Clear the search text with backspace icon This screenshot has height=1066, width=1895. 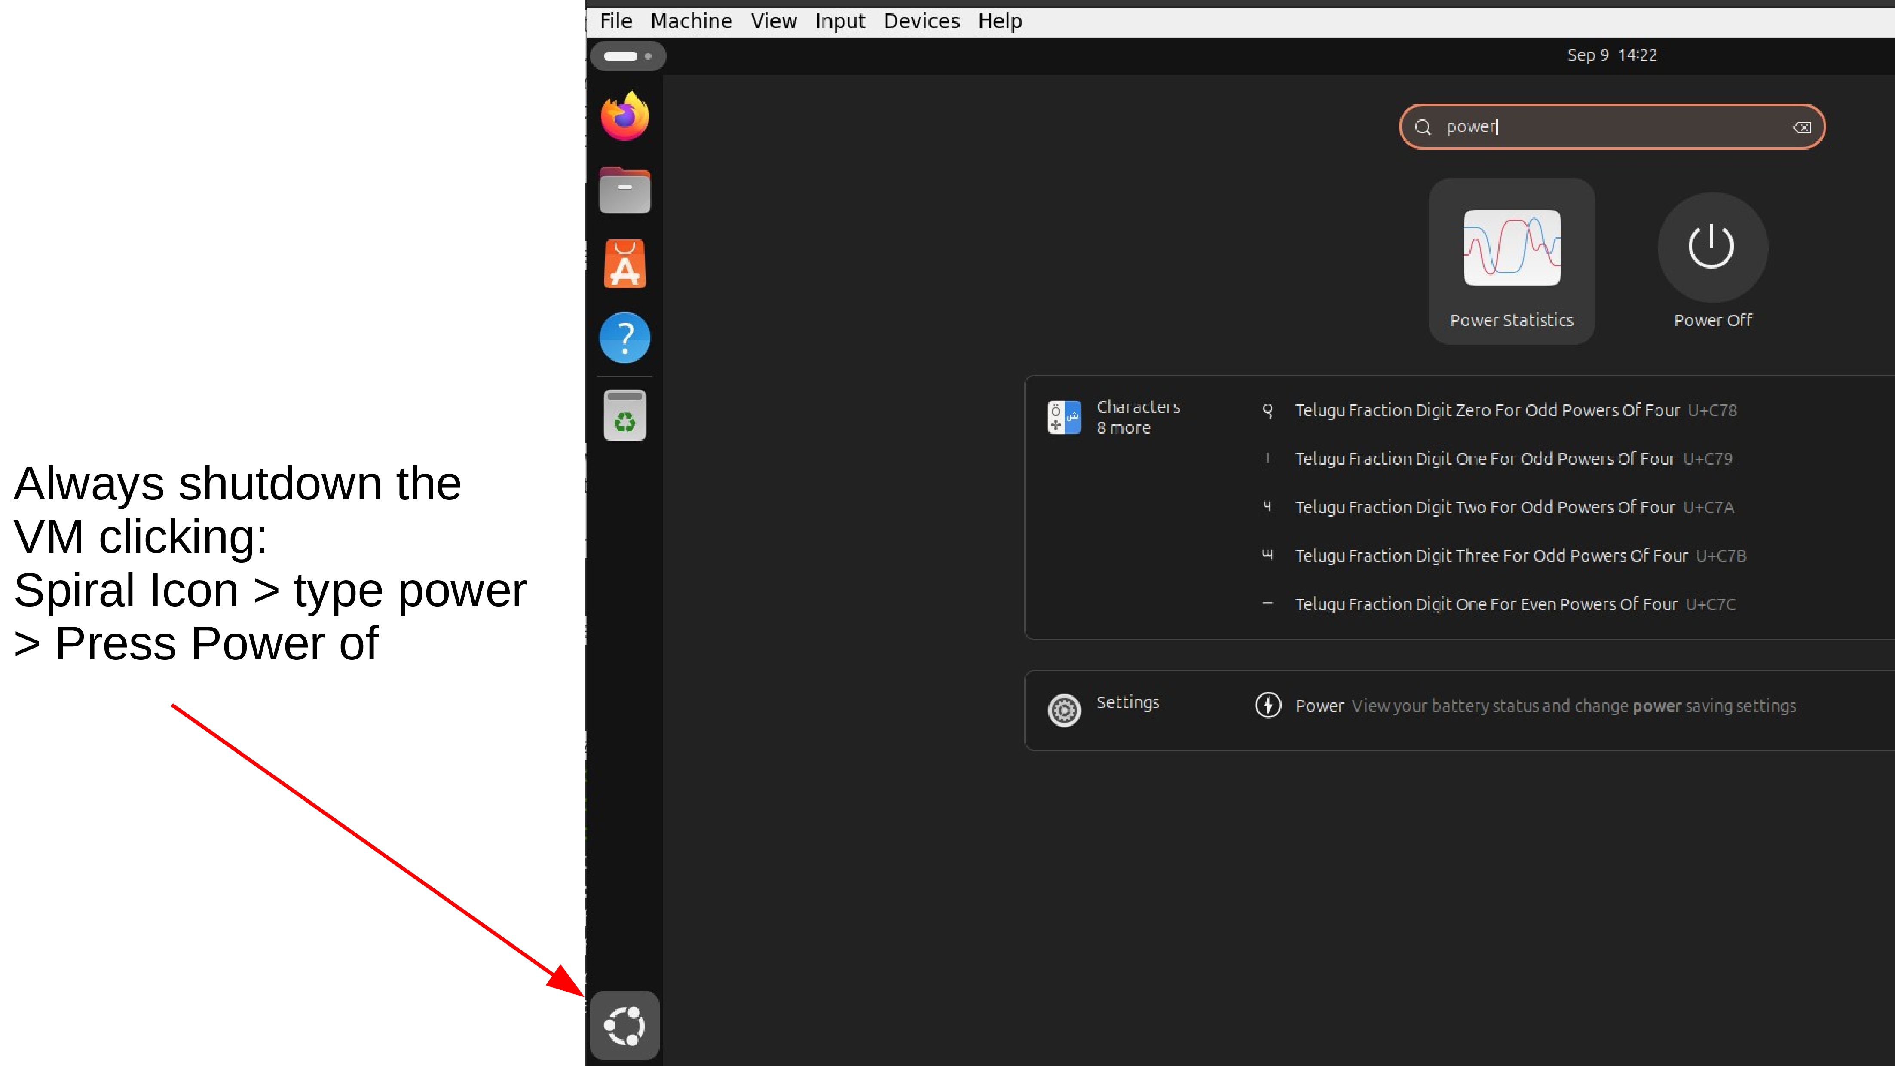1802,127
